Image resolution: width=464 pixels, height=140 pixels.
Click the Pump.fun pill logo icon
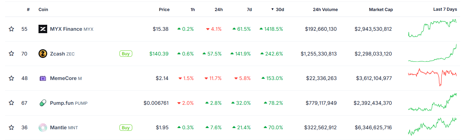43,103
